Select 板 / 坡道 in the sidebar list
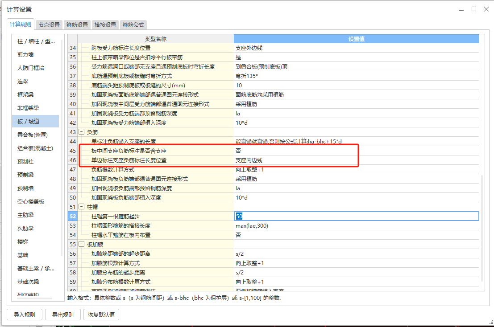494x327 pixels. pos(36,121)
